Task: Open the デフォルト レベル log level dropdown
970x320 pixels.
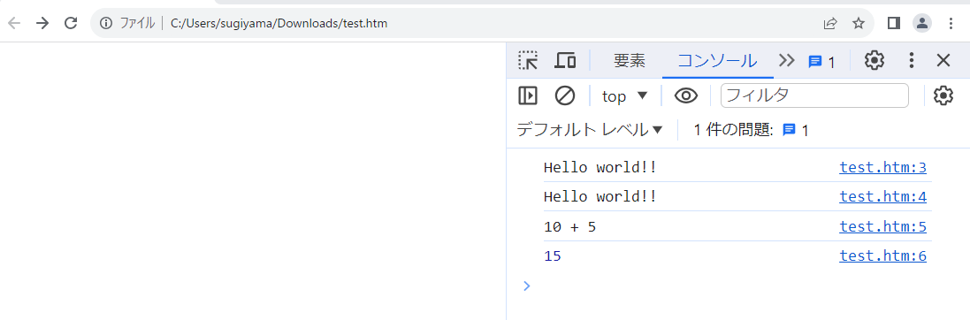Action: pos(589,130)
